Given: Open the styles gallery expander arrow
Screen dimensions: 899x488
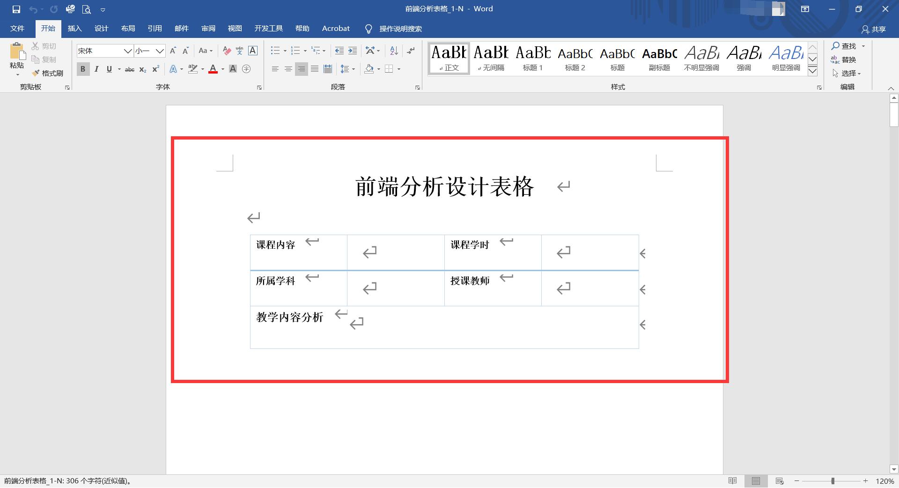Looking at the screenshot, I should pyautogui.click(x=812, y=70).
